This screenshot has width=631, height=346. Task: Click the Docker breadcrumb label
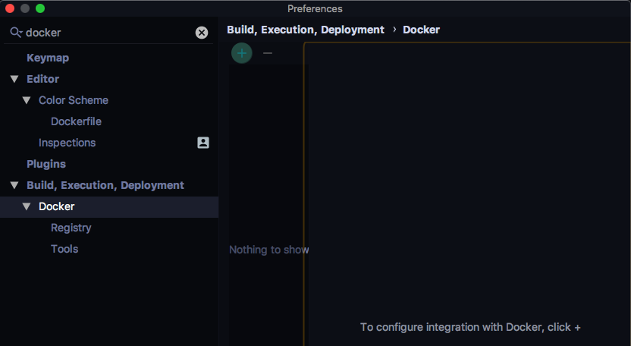click(x=421, y=30)
